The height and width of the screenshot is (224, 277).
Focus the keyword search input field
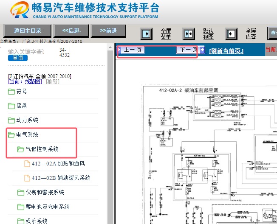pyautogui.click(x=26, y=52)
